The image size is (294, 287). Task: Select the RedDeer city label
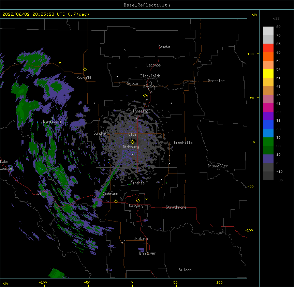pyautogui.click(x=150, y=87)
